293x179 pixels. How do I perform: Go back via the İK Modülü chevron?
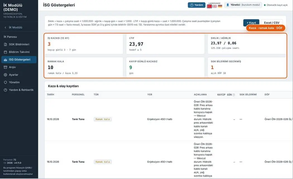click(x=5, y=27)
